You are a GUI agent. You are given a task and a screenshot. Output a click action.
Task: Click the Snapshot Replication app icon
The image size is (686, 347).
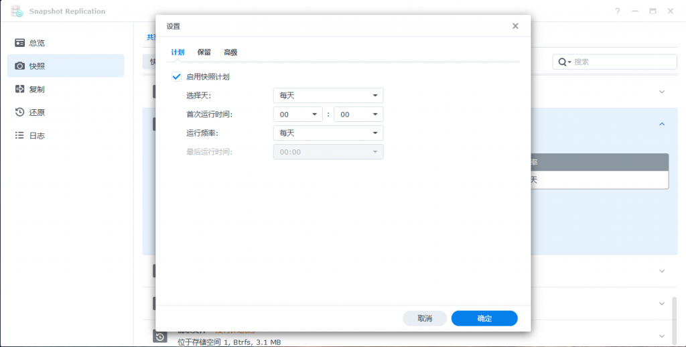17,11
